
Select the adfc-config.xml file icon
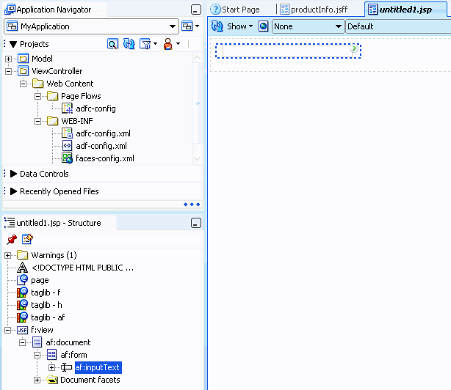click(x=68, y=133)
